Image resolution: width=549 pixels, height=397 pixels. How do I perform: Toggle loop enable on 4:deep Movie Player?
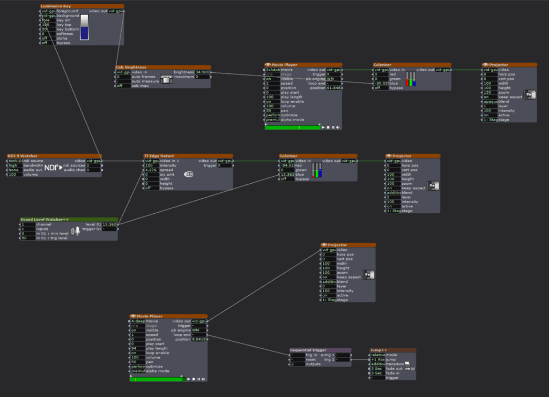click(138, 353)
